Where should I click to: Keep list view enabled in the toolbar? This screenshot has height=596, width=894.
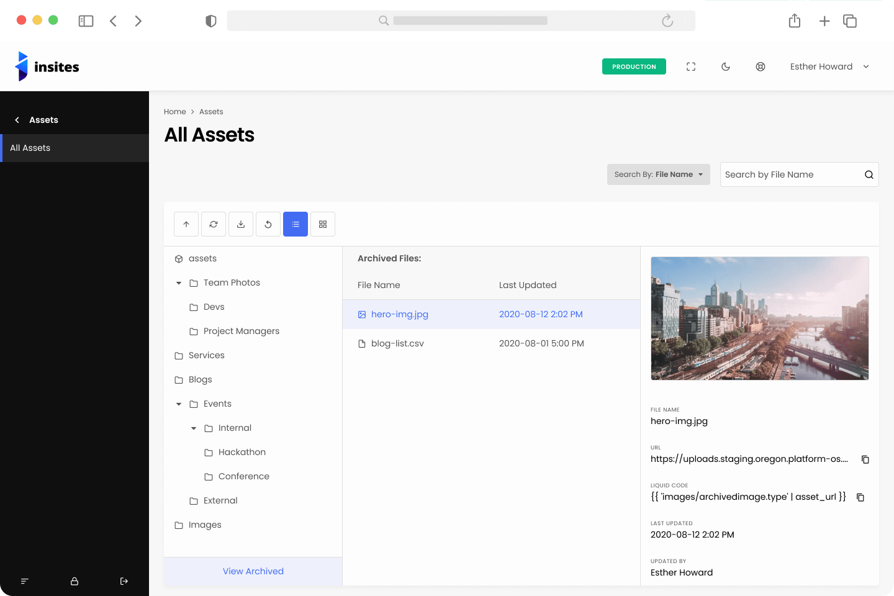point(295,224)
